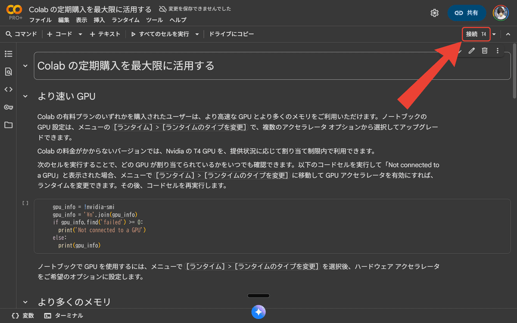Click ドライブにコピー button
Screen dimensions: 517x323
click(231, 34)
